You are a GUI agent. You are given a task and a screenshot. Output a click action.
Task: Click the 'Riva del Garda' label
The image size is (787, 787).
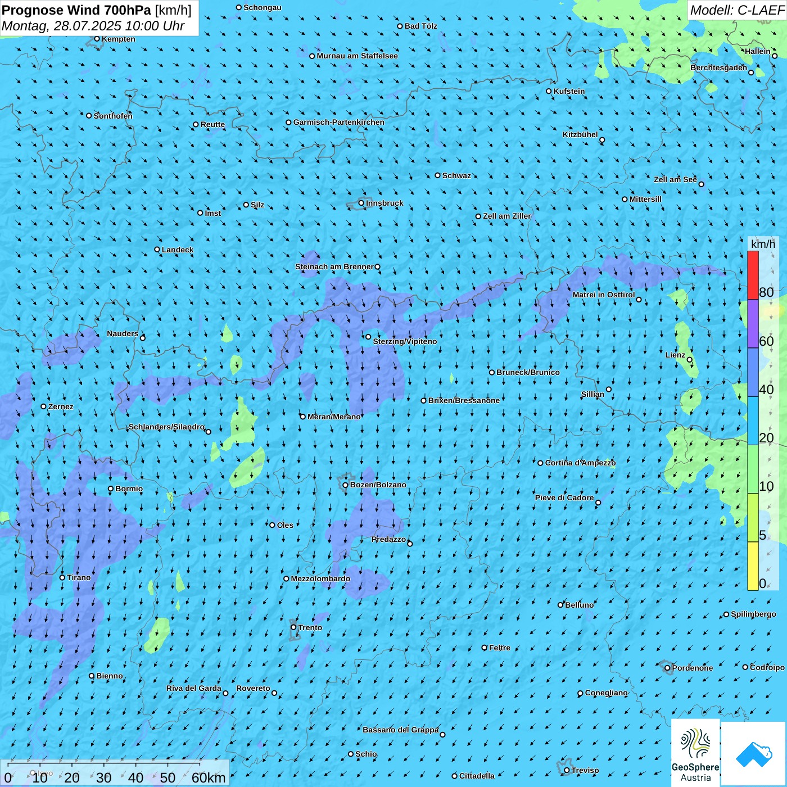pos(194,688)
